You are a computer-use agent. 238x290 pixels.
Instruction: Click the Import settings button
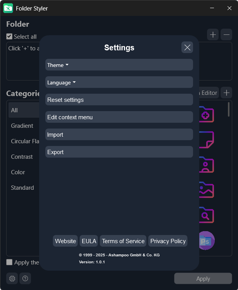click(x=119, y=135)
